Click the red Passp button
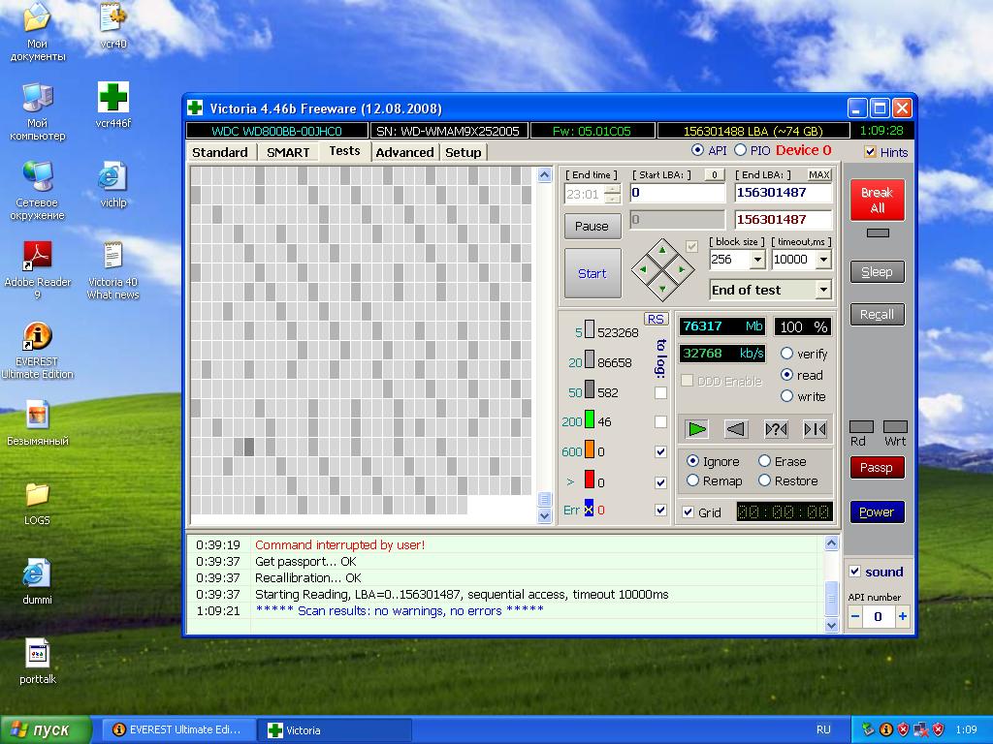The width and height of the screenshot is (993, 744). point(877,468)
